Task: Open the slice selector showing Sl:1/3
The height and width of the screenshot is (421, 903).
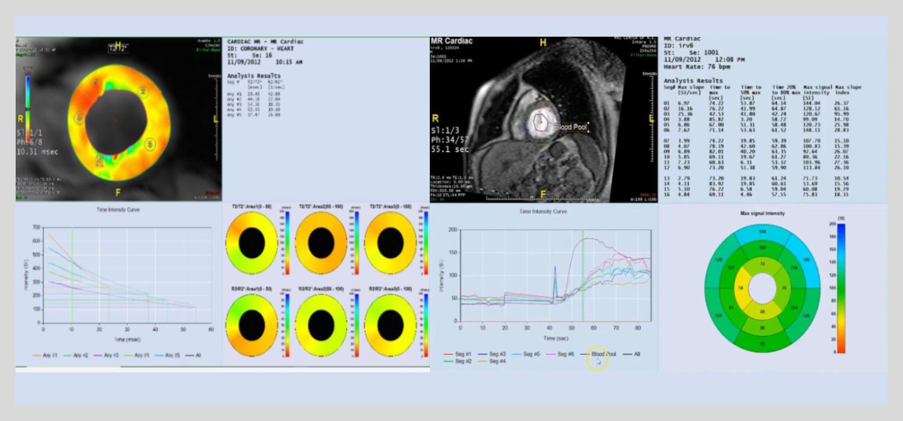Action: pos(447,129)
